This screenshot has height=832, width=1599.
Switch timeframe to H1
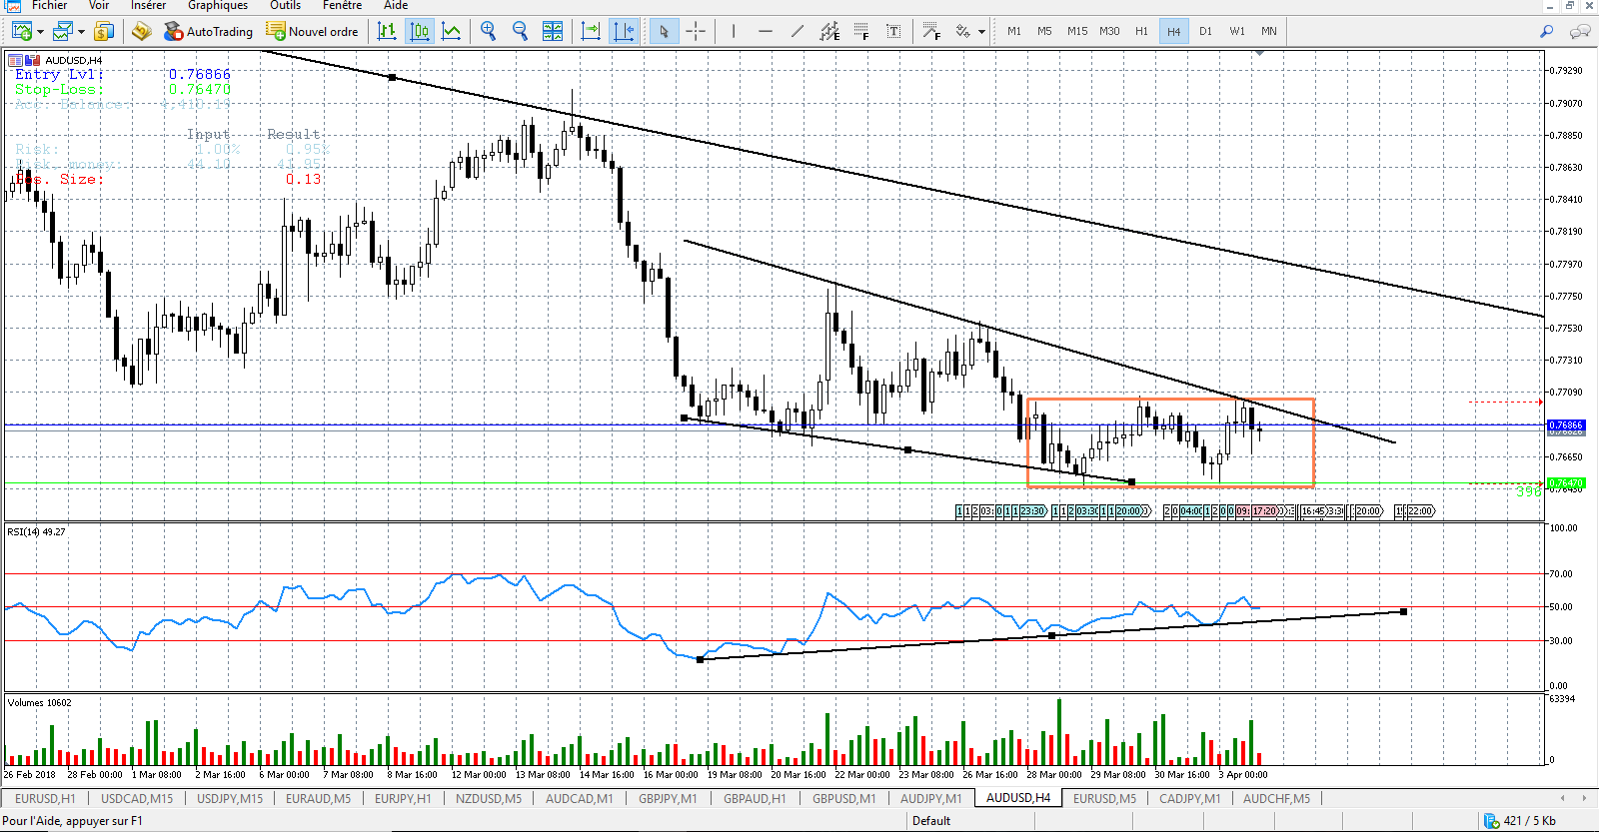pos(1141,31)
